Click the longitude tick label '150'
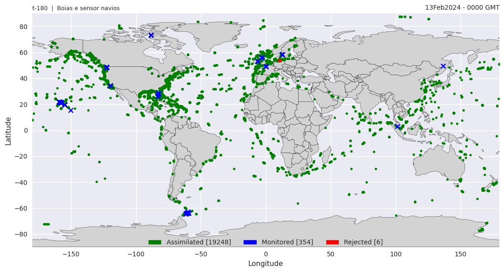This screenshot has width=504, height=272. click(461, 254)
